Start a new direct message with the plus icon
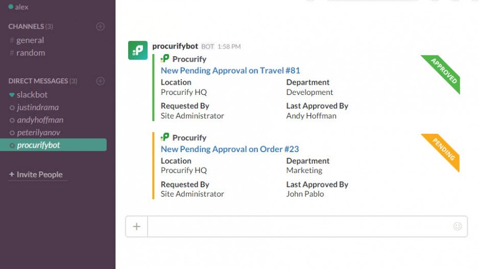This screenshot has width=479, height=269. (100, 81)
